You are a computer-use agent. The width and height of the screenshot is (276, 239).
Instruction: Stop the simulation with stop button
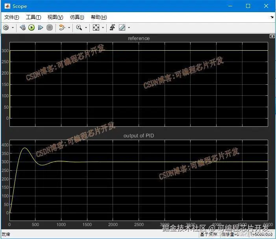click(x=50, y=27)
